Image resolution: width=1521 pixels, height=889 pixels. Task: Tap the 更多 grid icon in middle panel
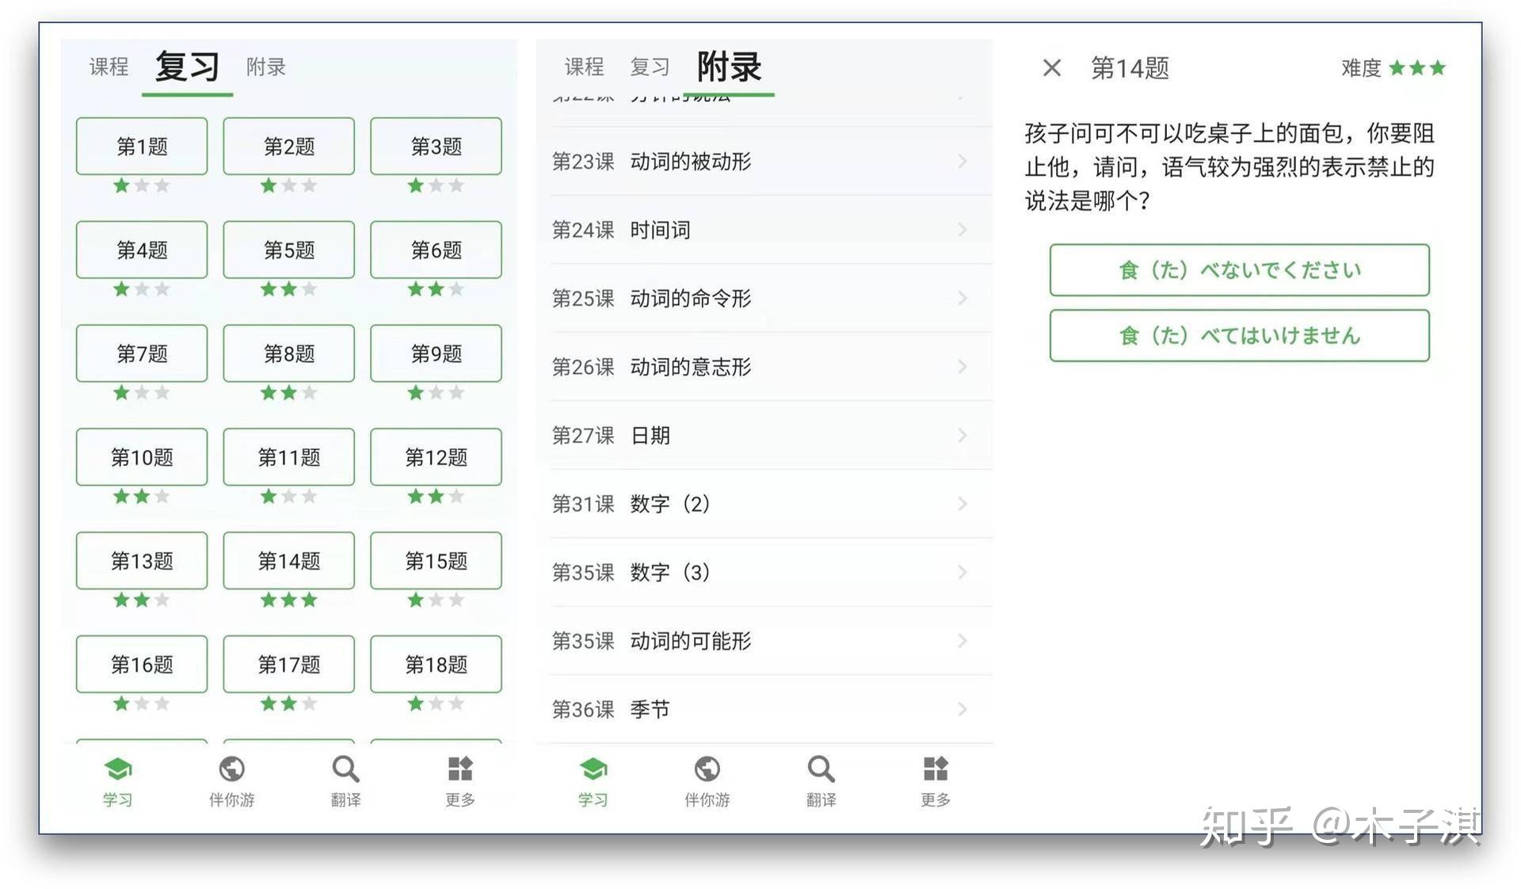coord(935,769)
